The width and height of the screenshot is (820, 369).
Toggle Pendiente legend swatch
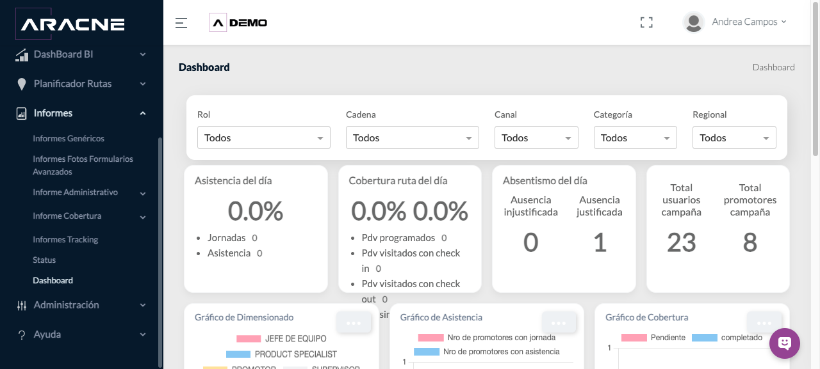click(x=634, y=338)
